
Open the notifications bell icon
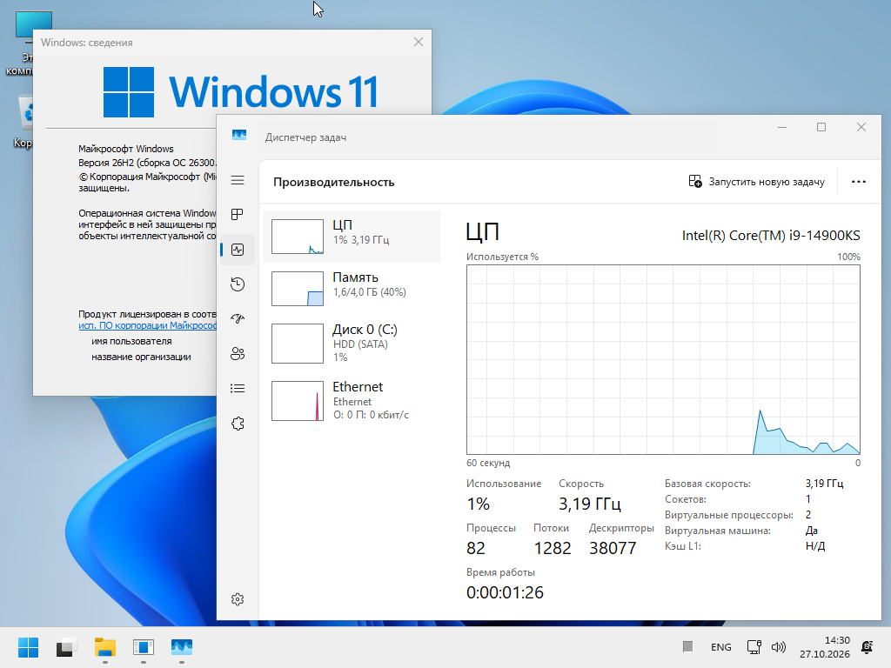click(x=868, y=647)
